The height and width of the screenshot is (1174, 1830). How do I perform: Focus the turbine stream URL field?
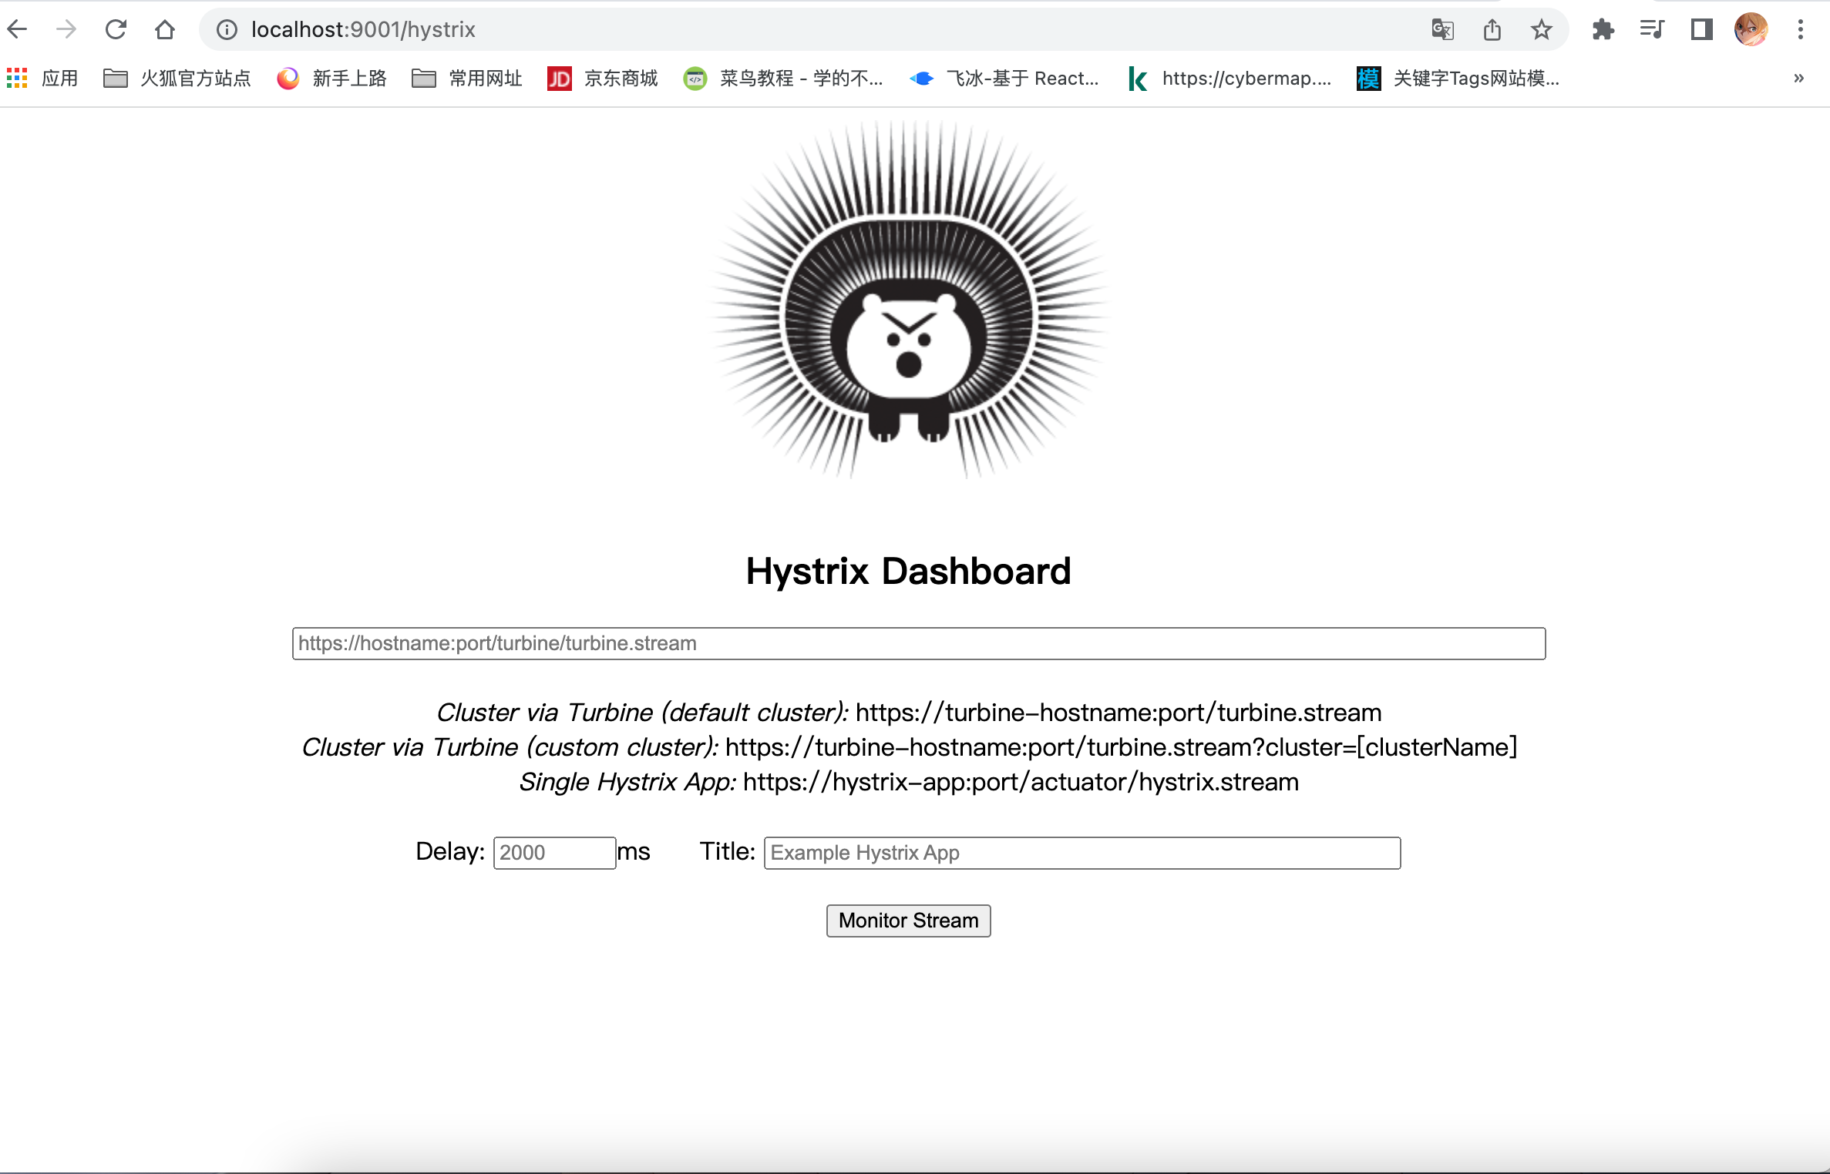(x=918, y=643)
